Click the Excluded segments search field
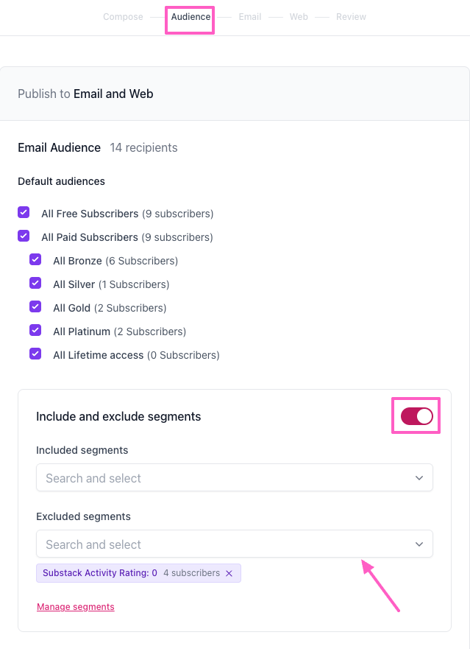Viewport: 470px width, 649px height. tap(235, 544)
